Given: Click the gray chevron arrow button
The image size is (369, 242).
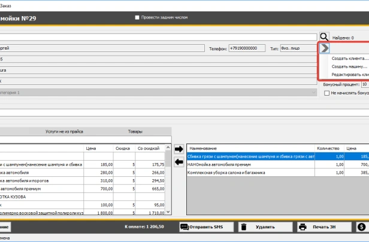Looking at the screenshot, I should [325, 48].
